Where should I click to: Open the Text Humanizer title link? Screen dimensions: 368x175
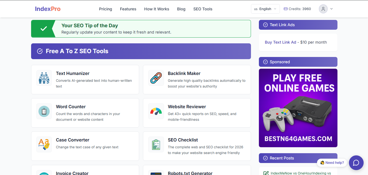point(73,73)
